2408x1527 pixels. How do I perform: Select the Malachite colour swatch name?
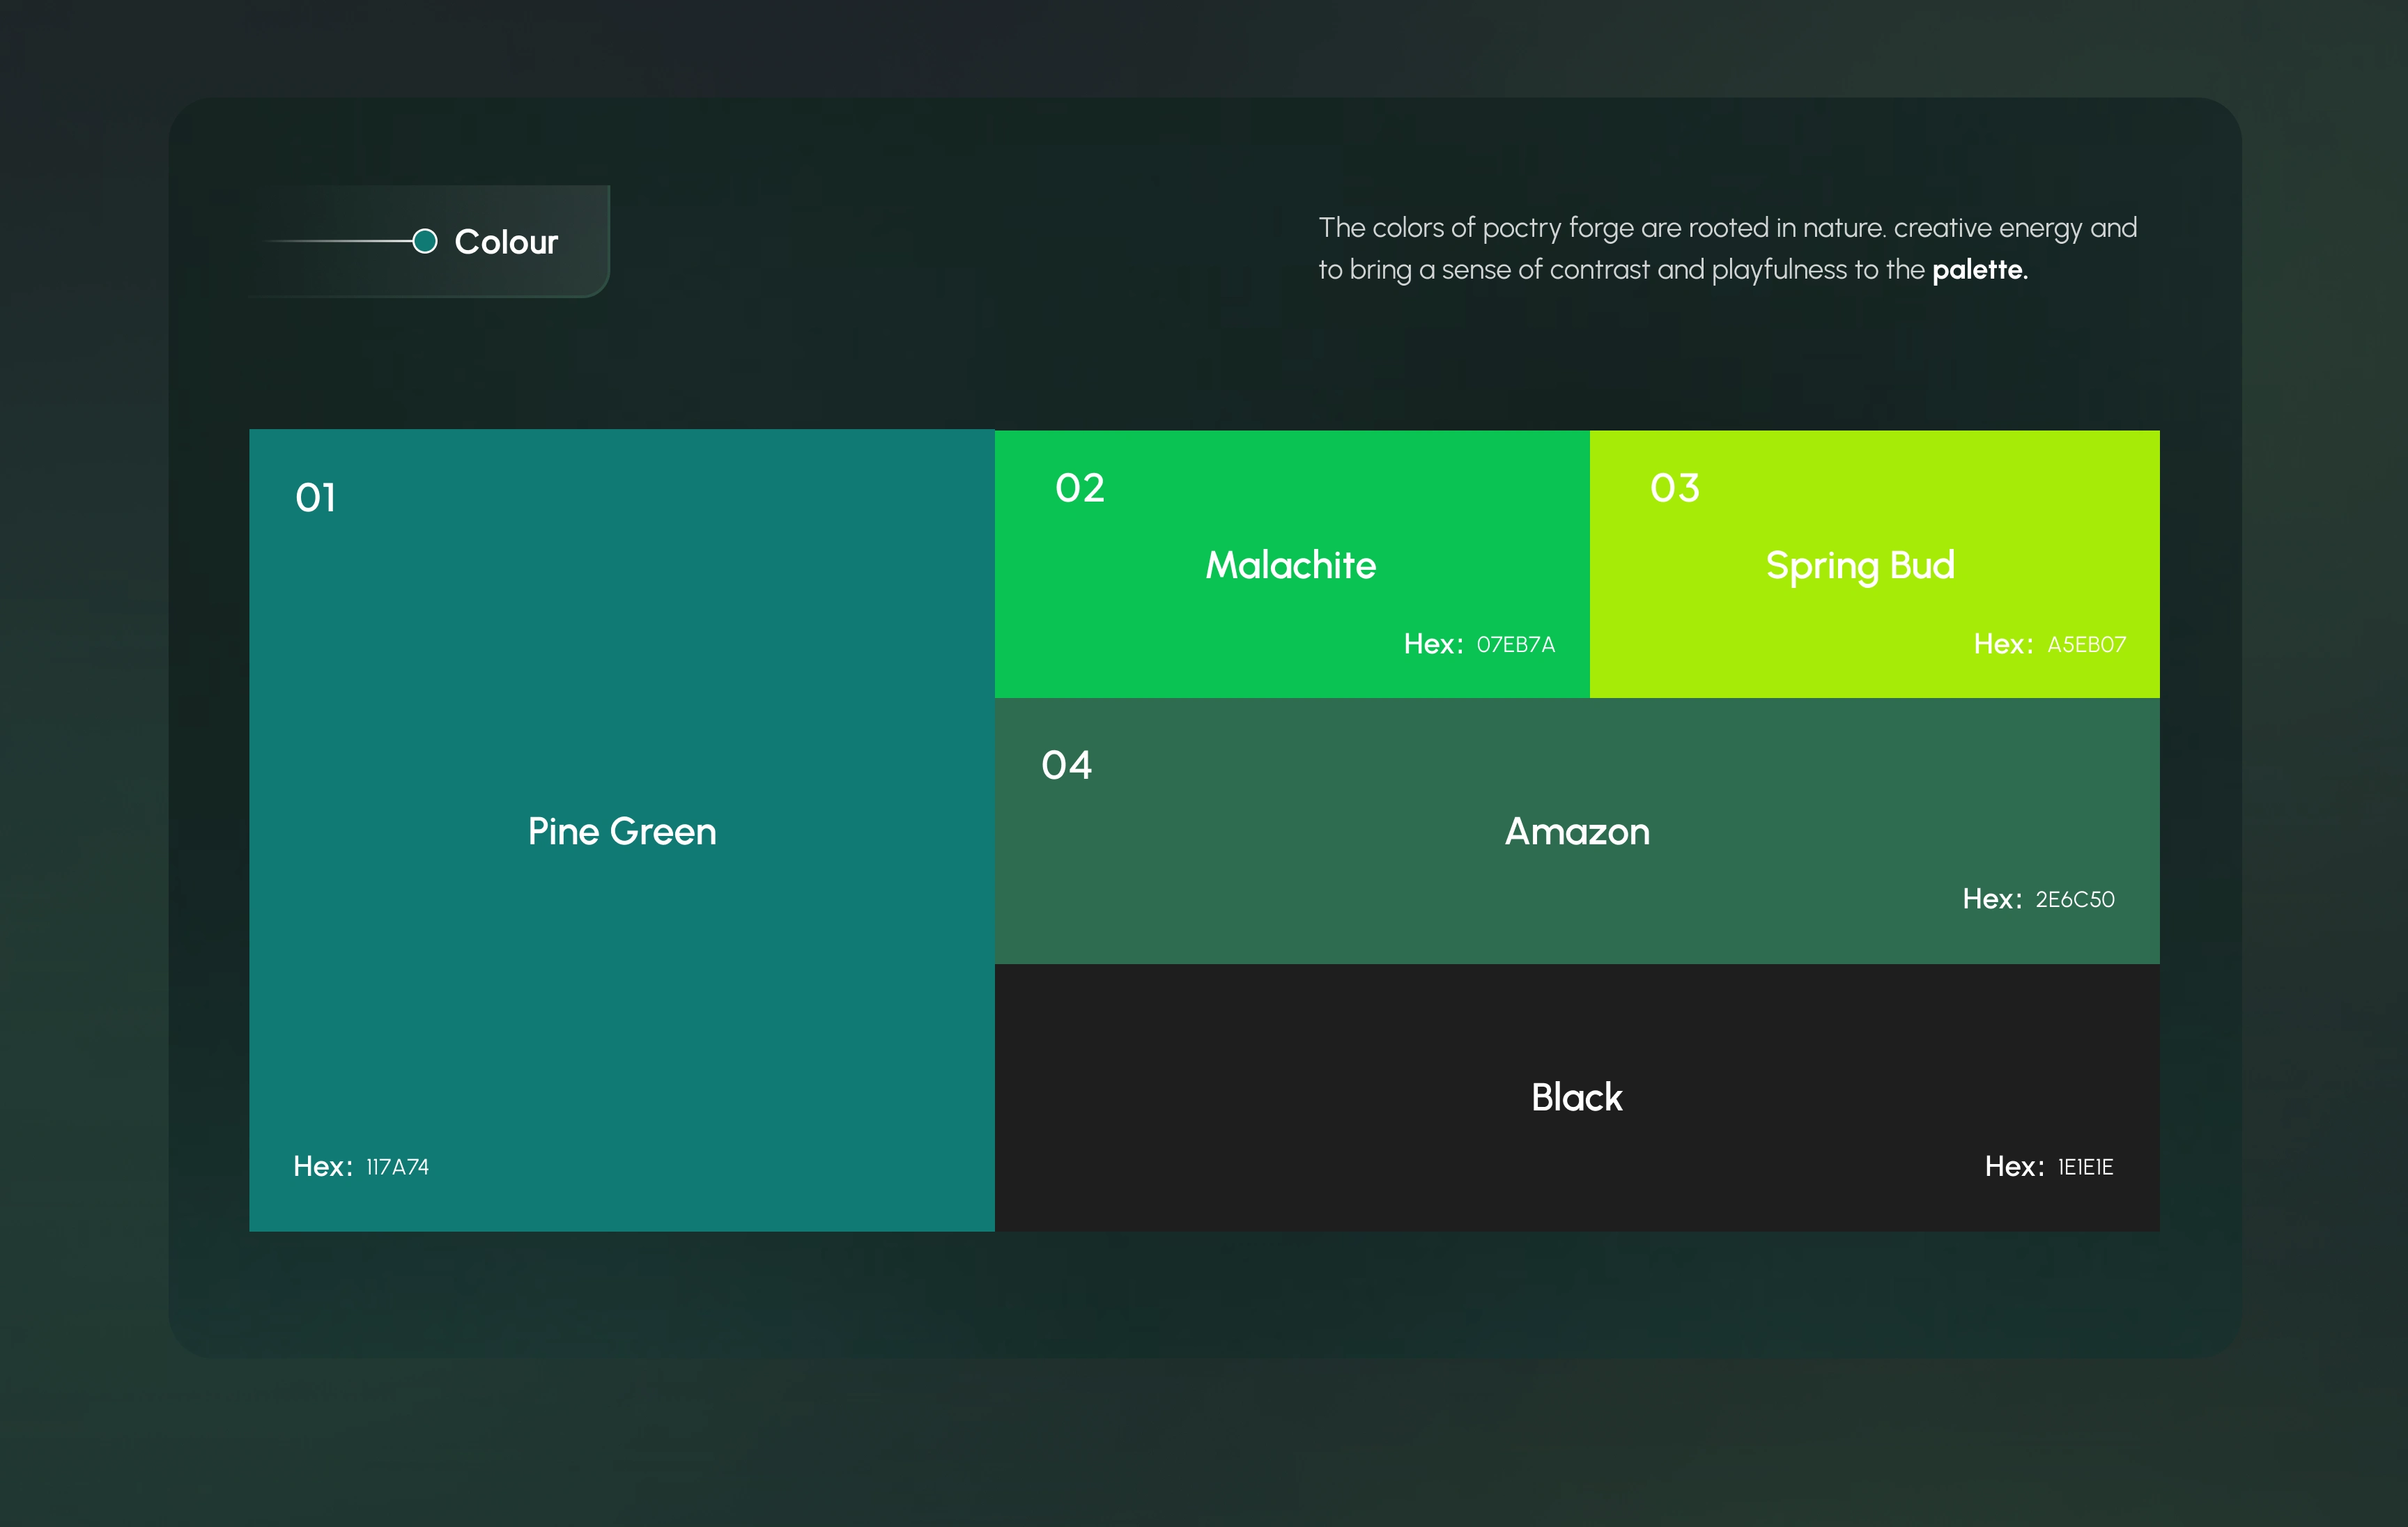pyautogui.click(x=1291, y=565)
